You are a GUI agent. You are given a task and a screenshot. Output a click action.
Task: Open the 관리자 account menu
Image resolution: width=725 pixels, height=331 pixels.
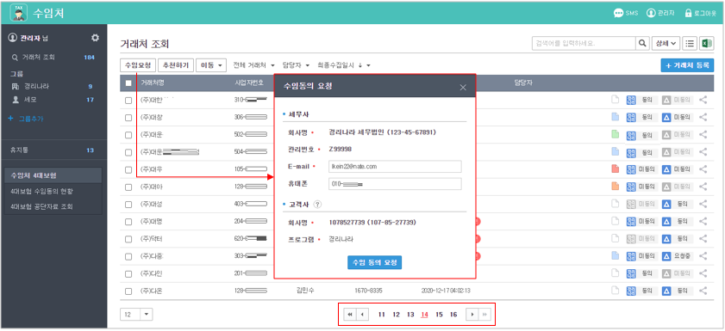point(660,13)
